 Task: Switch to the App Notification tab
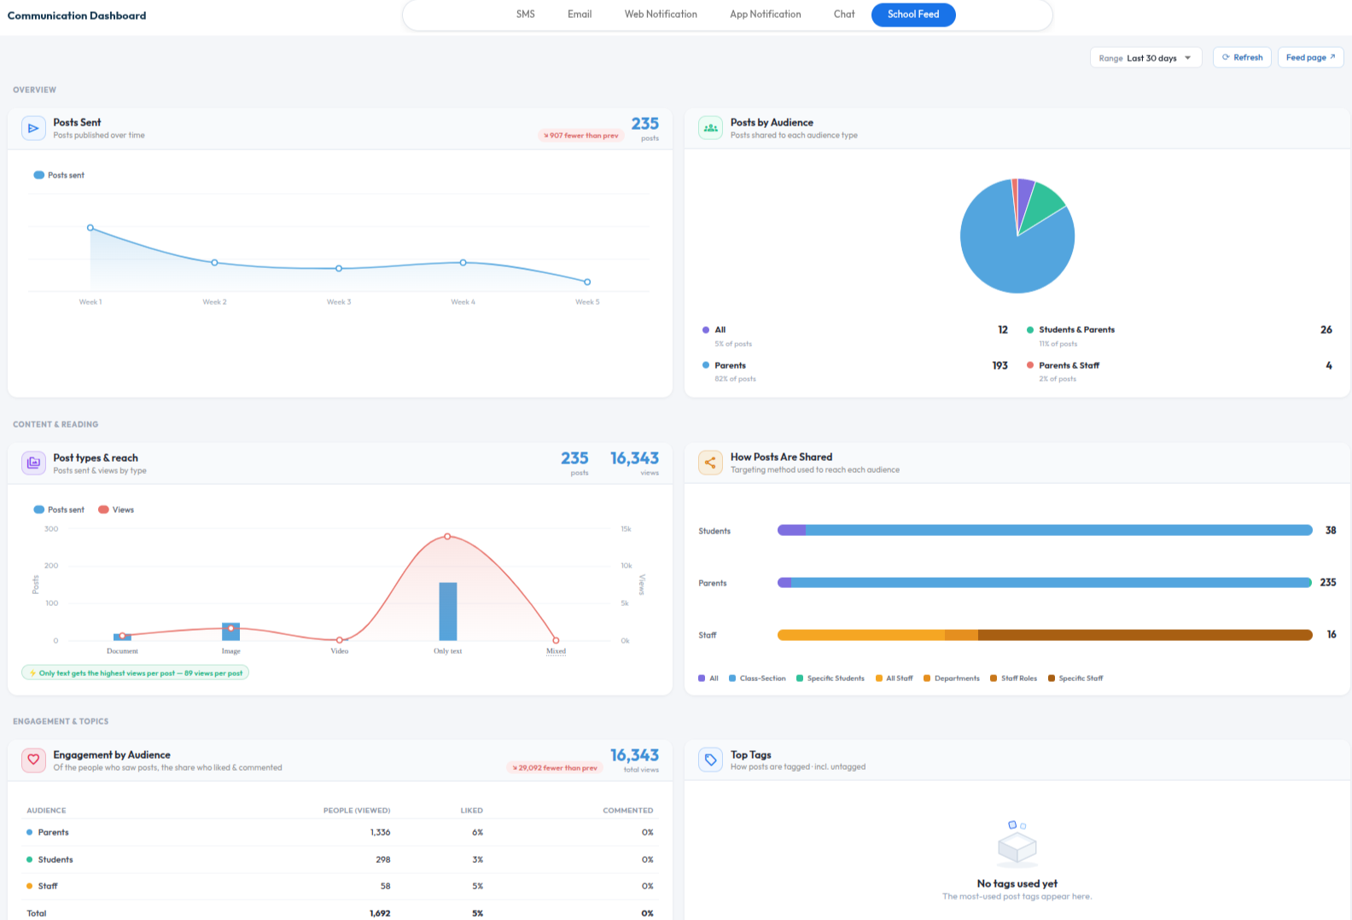(x=766, y=15)
